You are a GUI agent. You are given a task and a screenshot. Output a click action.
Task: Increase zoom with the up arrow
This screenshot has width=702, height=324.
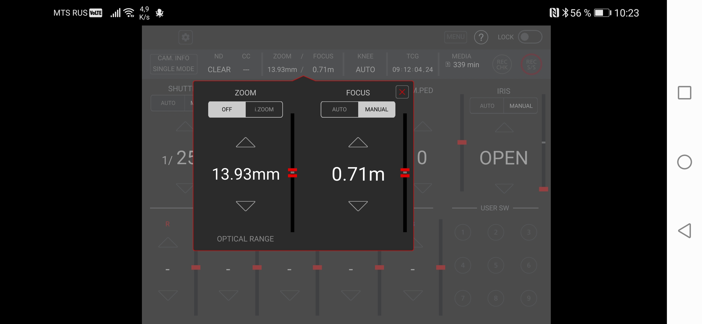pos(245,142)
